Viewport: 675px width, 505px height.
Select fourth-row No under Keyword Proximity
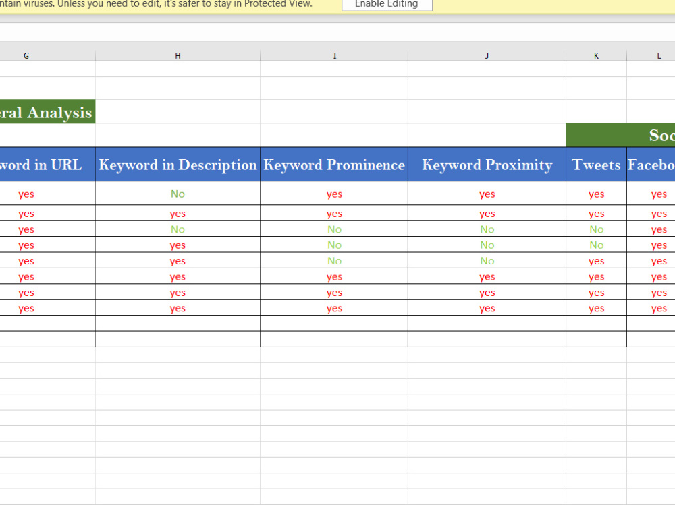coord(487,245)
